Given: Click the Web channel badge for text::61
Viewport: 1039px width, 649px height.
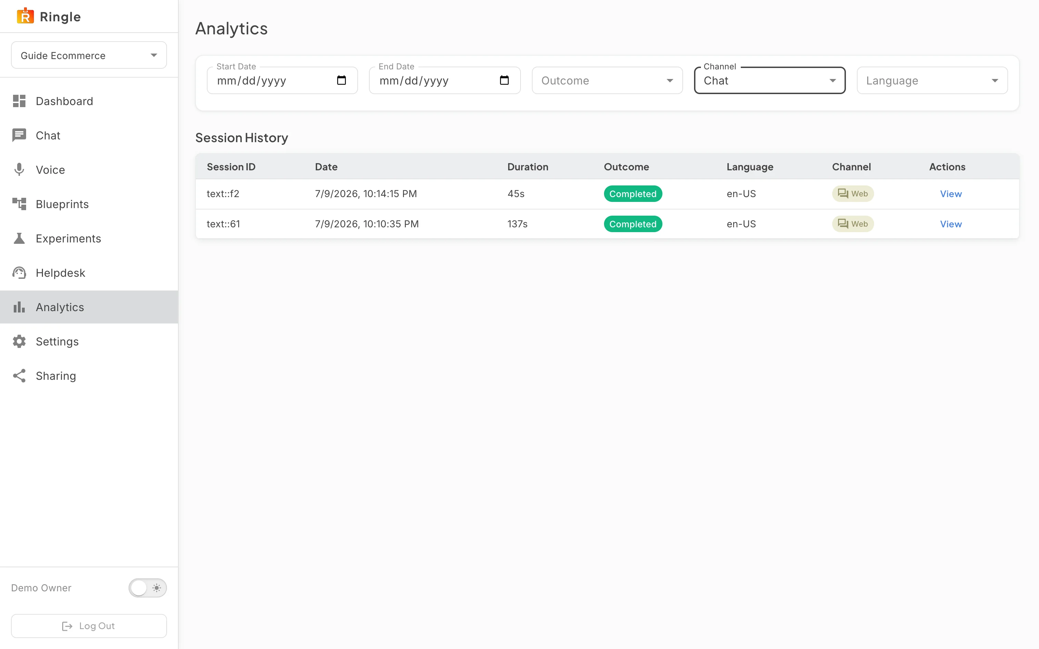Looking at the screenshot, I should [x=853, y=224].
